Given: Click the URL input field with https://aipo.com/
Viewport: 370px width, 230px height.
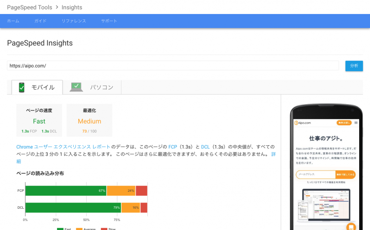Looking at the screenshot, I should (x=173, y=66).
